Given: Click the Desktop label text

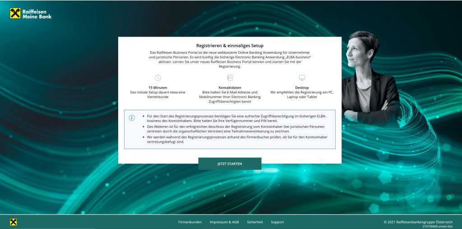Looking at the screenshot, I should pos(302,87).
